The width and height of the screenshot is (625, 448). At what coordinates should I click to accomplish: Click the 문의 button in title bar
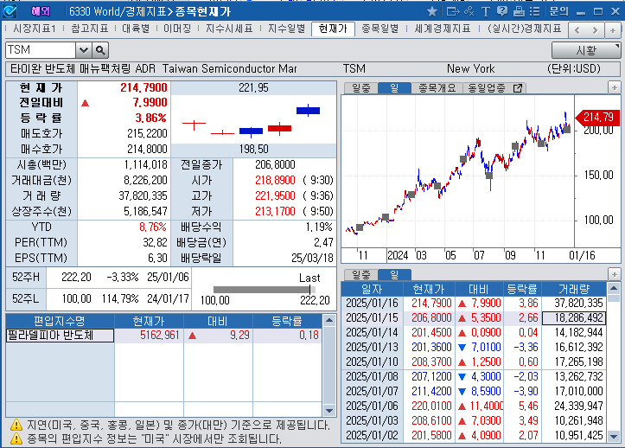pyautogui.click(x=558, y=11)
